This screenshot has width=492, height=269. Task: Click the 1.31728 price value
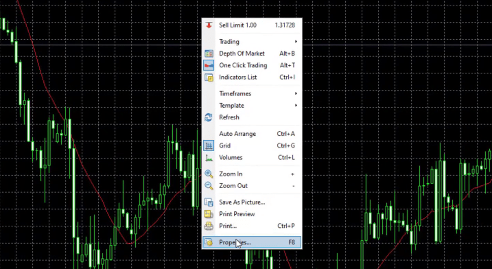(x=285, y=25)
